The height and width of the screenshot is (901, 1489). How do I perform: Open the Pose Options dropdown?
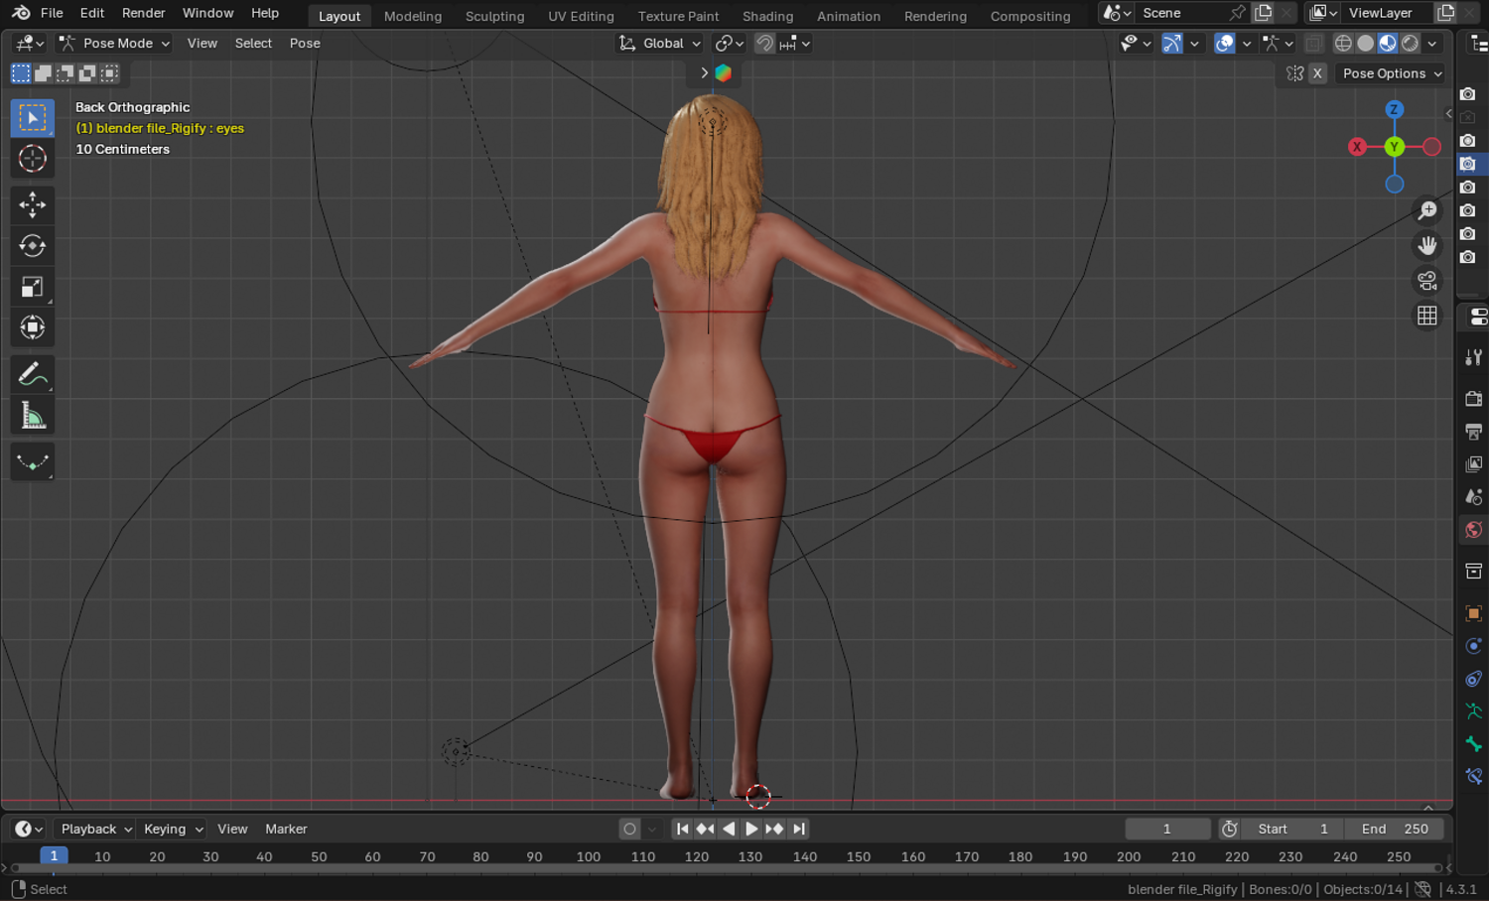(x=1390, y=73)
